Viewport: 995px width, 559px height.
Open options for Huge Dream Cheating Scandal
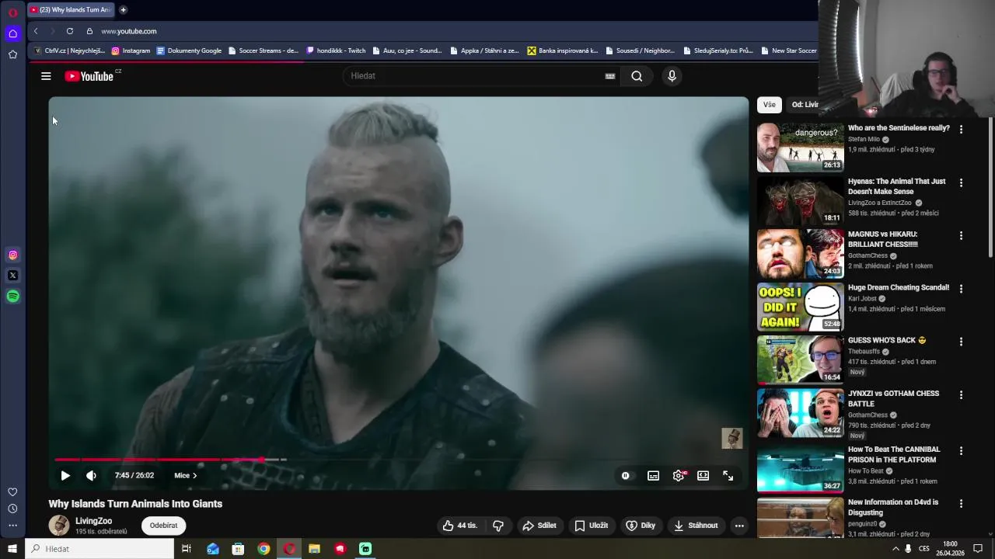coord(961,288)
